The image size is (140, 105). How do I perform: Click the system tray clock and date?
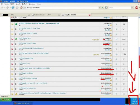(135, 101)
